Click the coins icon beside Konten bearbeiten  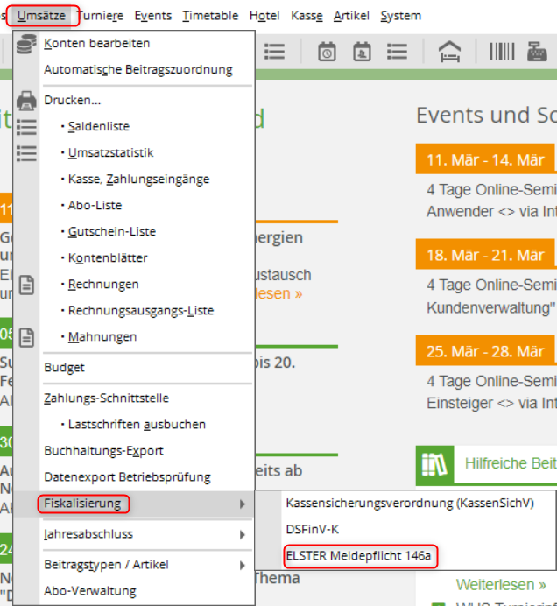pyautogui.click(x=26, y=44)
